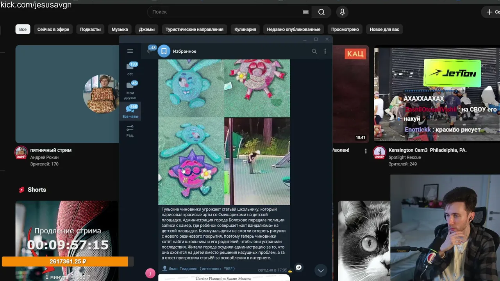The image size is (500, 281).
Task: Close the Telegram window
Action: (x=327, y=39)
